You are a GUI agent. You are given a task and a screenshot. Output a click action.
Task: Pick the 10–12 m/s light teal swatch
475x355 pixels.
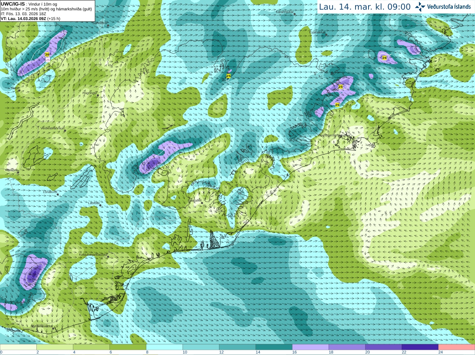pyautogui.click(x=201, y=347)
